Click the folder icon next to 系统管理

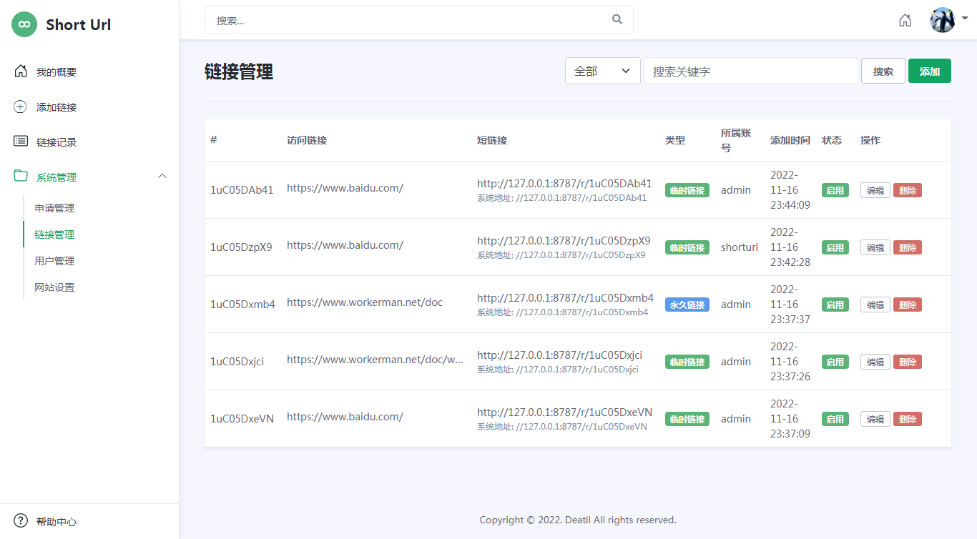(20, 176)
